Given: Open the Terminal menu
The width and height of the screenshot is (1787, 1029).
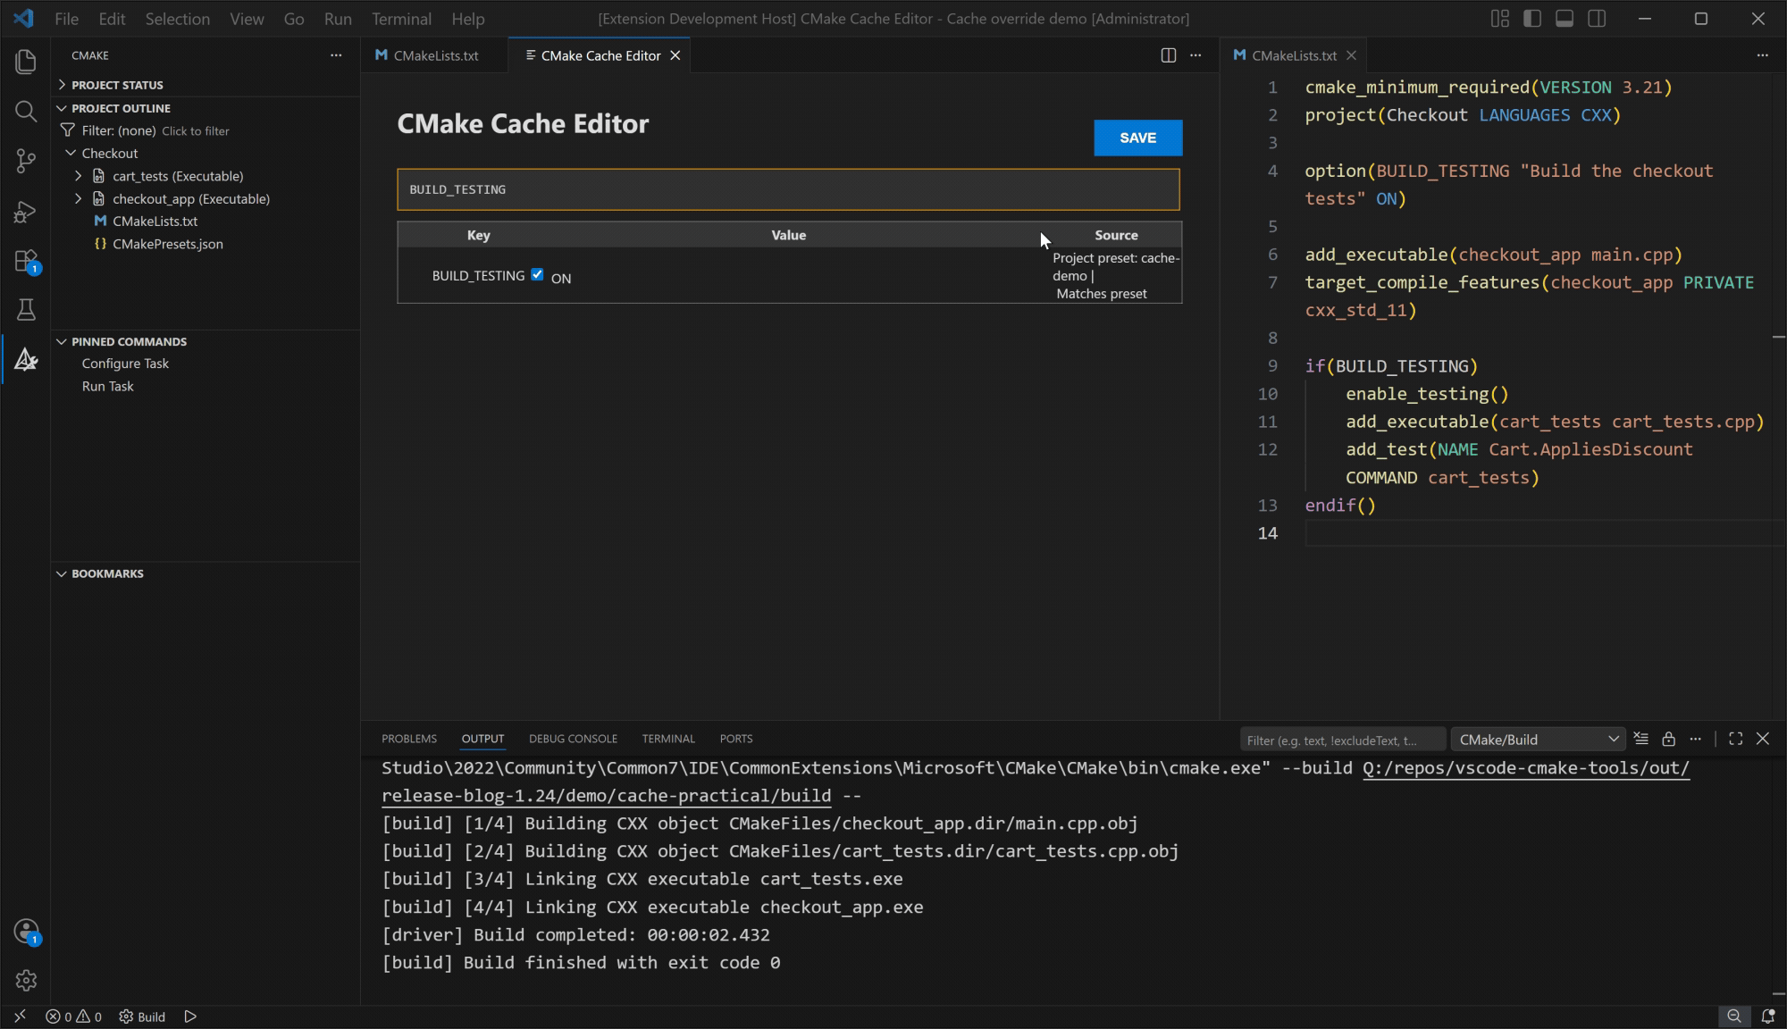Looking at the screenshot, I should (401, 19).
